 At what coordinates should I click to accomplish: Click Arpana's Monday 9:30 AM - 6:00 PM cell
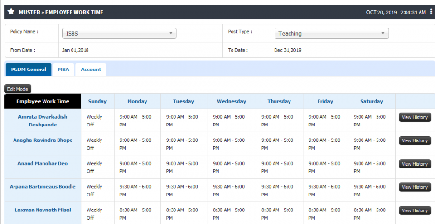coord(137,191)
